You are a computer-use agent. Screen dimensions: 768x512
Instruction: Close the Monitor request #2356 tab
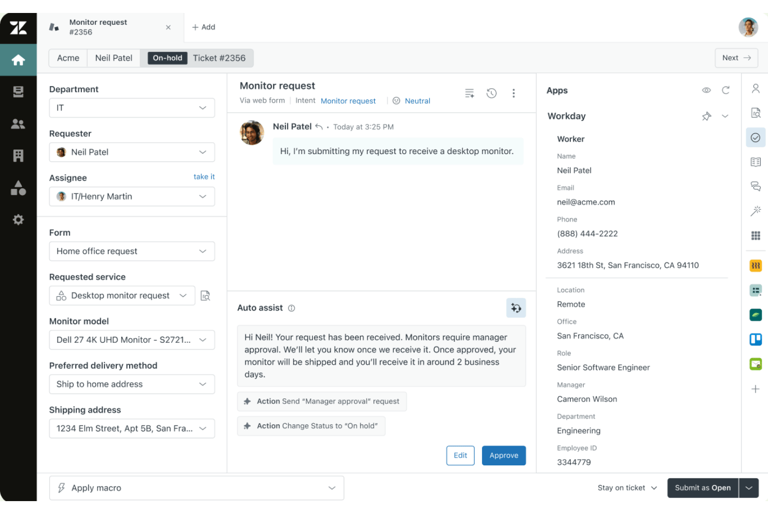click(168, 27)
